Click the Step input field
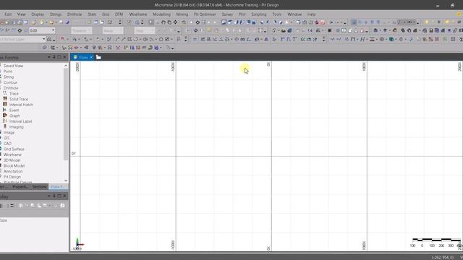The width and height of the screenshot is (463, 260). 145,30
